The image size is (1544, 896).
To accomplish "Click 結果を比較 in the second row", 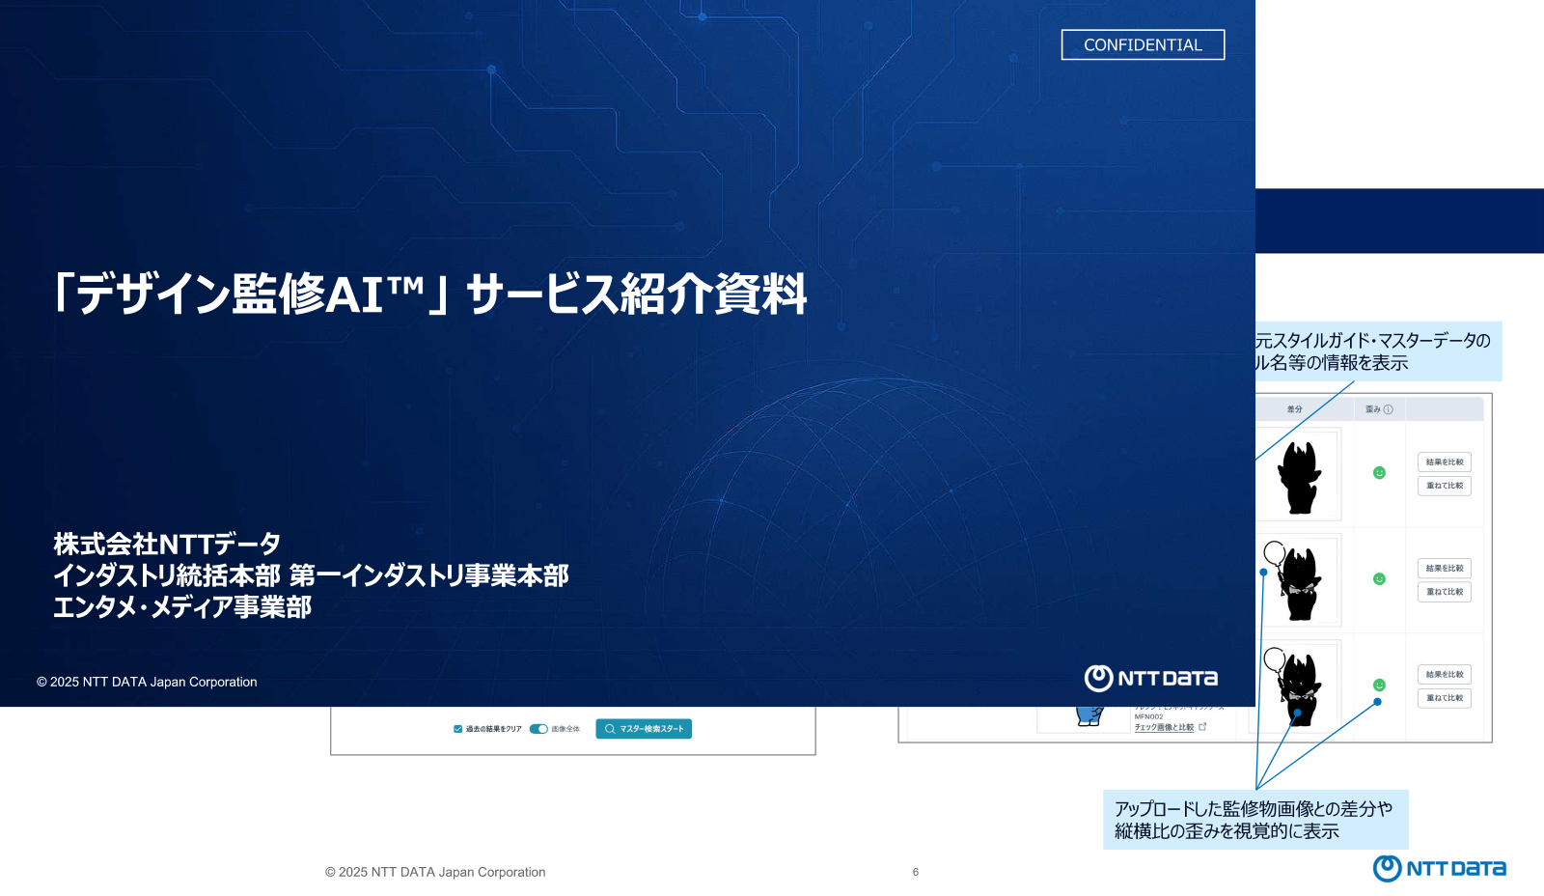I will tap(1445, 569).
